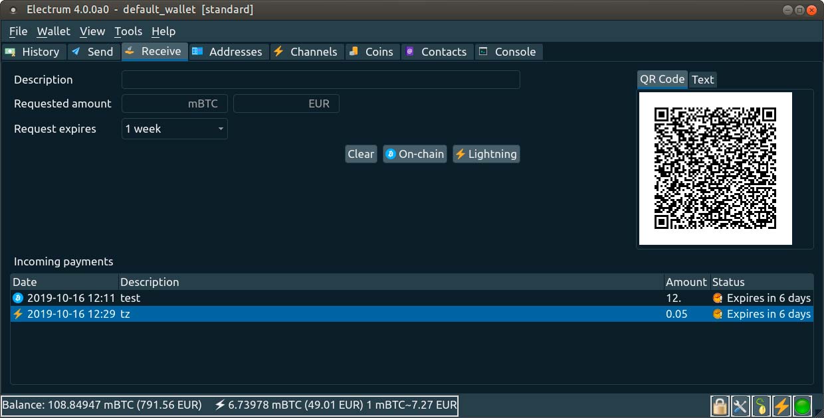The width and height of the screenshot is (824, 418).
Task: Show the QR Code view
Action: pos(661,79)
